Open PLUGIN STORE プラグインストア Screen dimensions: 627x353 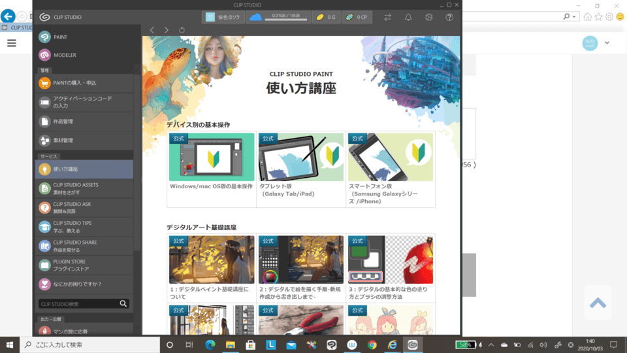(x=84, y=265)
